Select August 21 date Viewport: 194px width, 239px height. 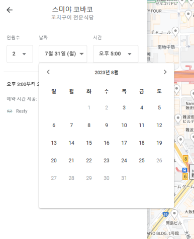[x=71, y=160]
